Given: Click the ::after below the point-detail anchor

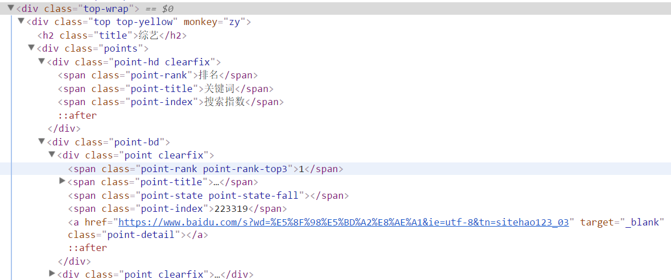Looking at the screenshot, I should click(x=87, y=248).
